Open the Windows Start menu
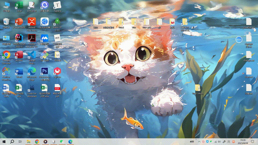258x145 pixels. [4, 142]
